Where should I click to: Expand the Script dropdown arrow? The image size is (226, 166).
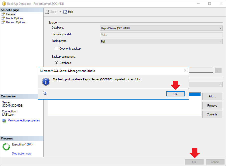pos(60,12)
